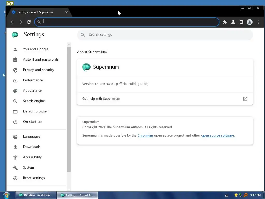Open the three-dot browser menu
This screenshot has height=199, width=265.
tap(258, 22)
